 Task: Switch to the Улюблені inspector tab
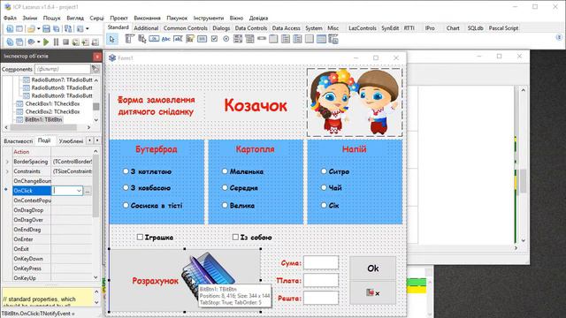71,141
